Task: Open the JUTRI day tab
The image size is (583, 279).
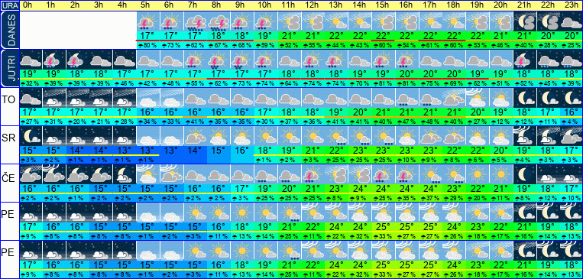Action: pyautogui.click(x=9, y=68)
